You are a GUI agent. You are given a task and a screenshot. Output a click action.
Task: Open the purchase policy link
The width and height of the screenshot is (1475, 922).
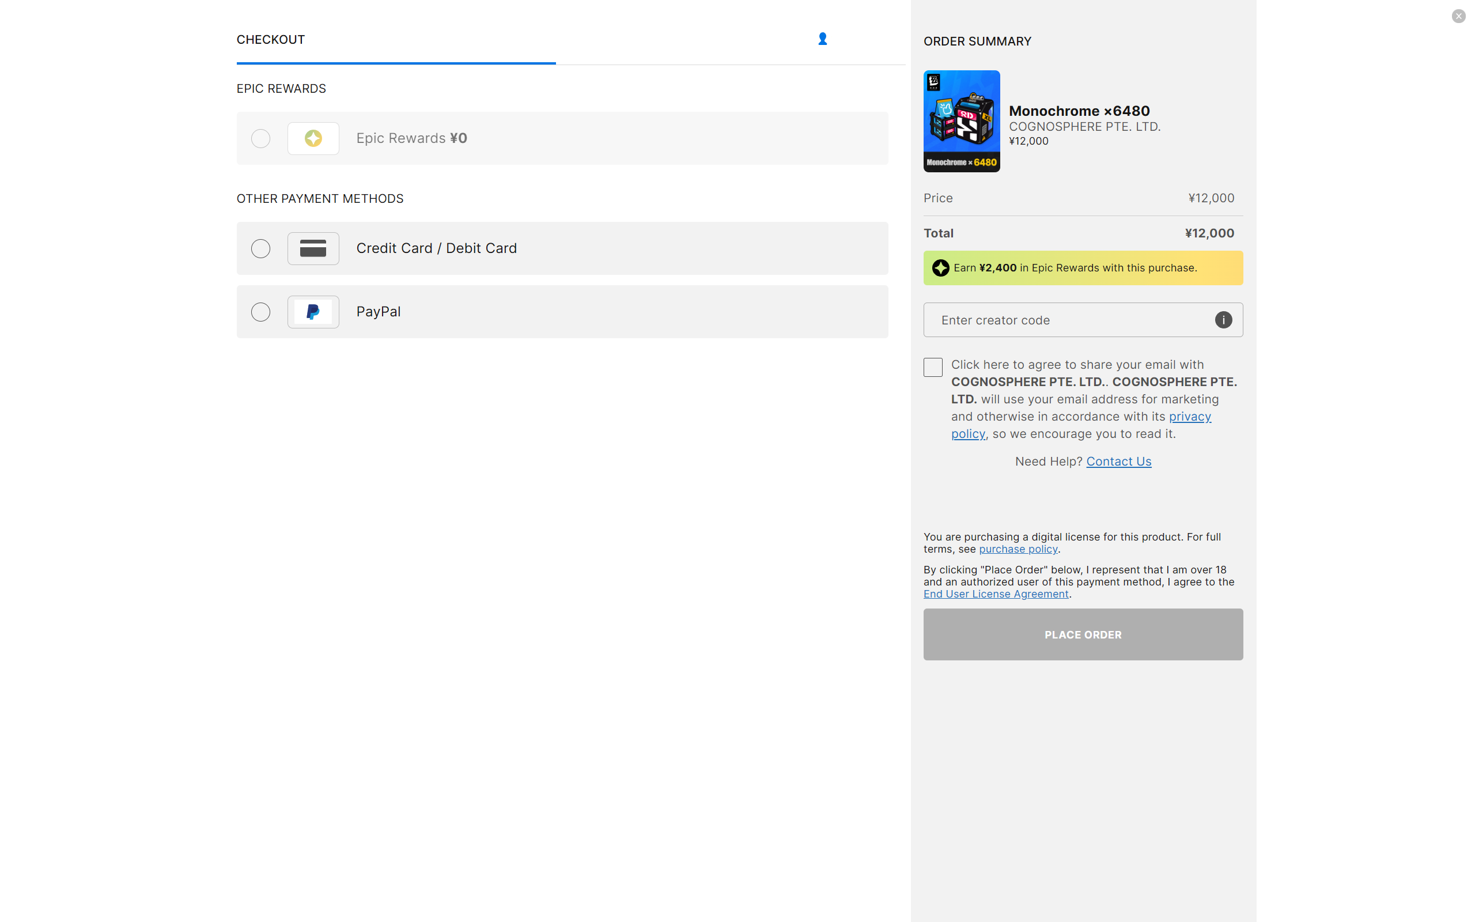1018,549
